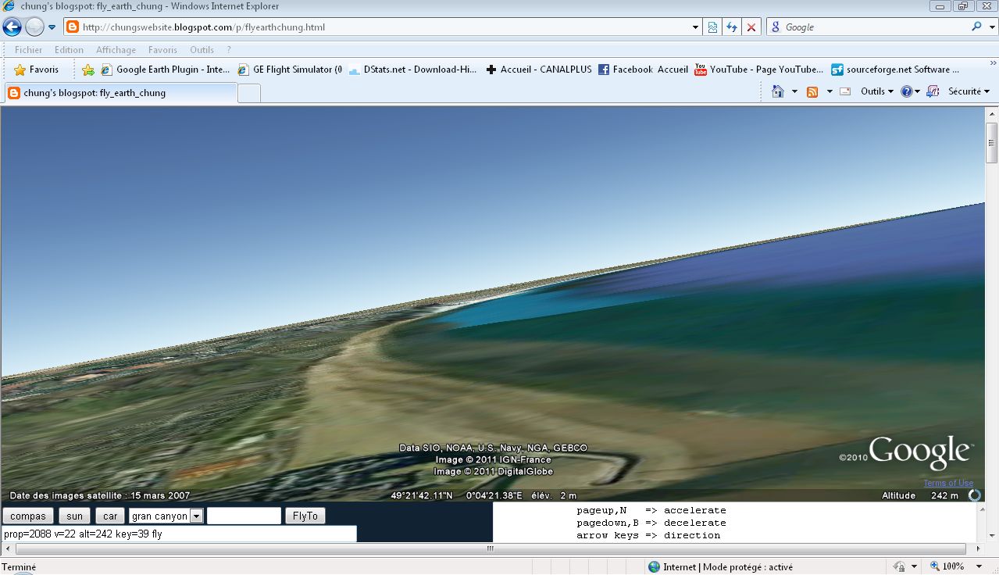The width and height of the screenshot is (999, 575).
Task: Click the compas button
Action: coord(29,516)
